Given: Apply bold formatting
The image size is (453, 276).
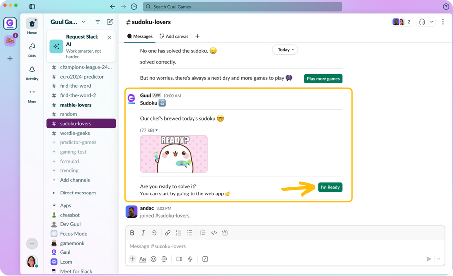Looking at the screenshot, I should 132,233.
